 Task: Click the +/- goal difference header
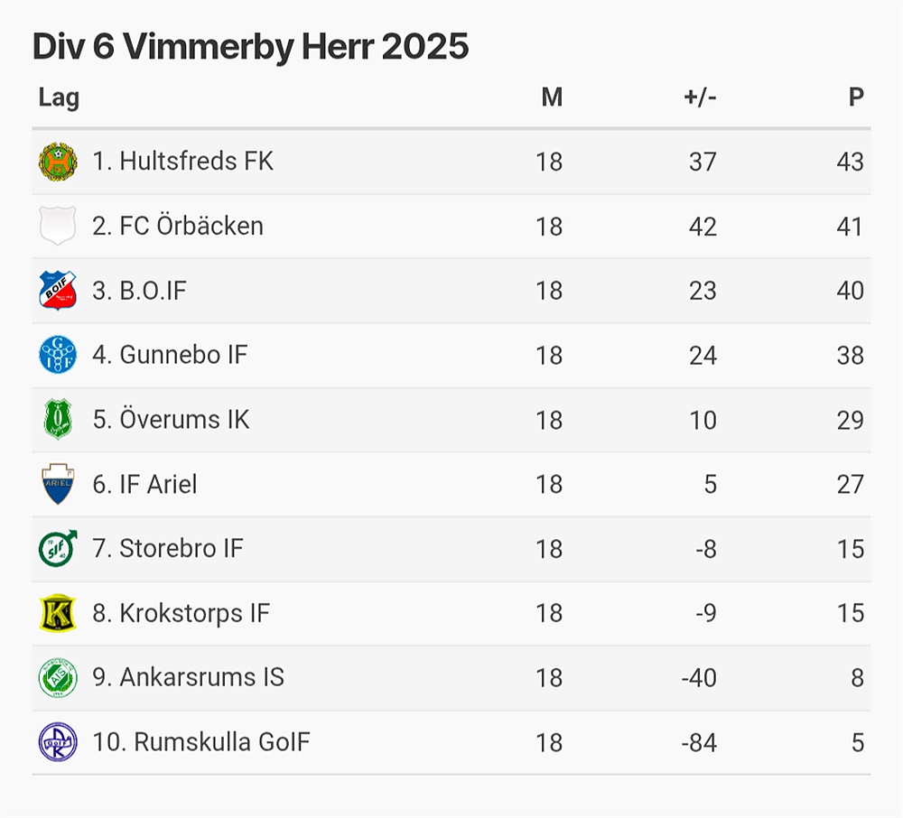(700, 98)
